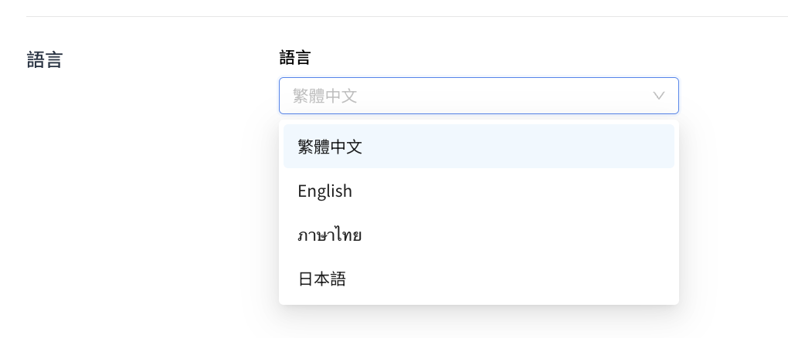Image resolution: width=788 pixels, height=338 pixels.
Task: Click the highlighted first option in the list
Action: tap(478, 147)
